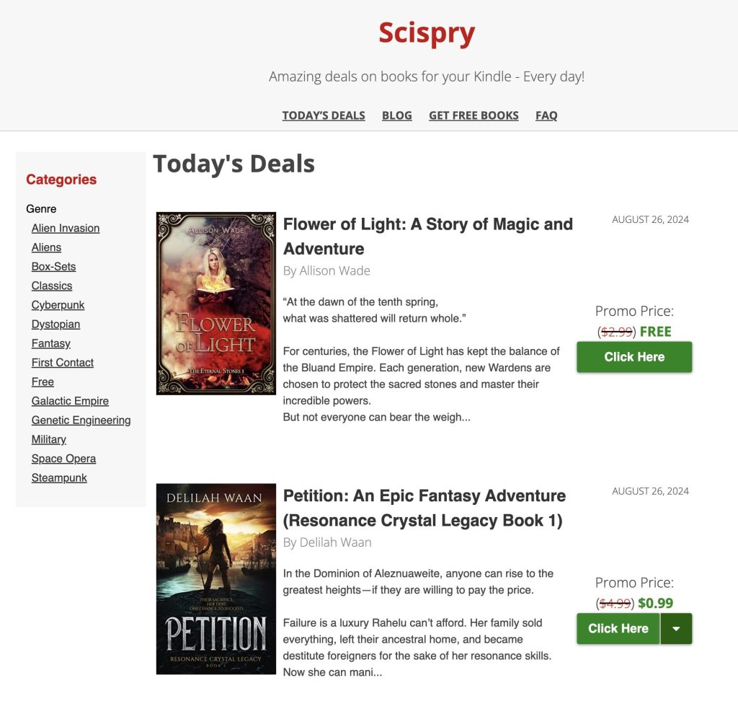View books in the Space Opera category
This screenshot has width=738, height=714.
point(63,459)
